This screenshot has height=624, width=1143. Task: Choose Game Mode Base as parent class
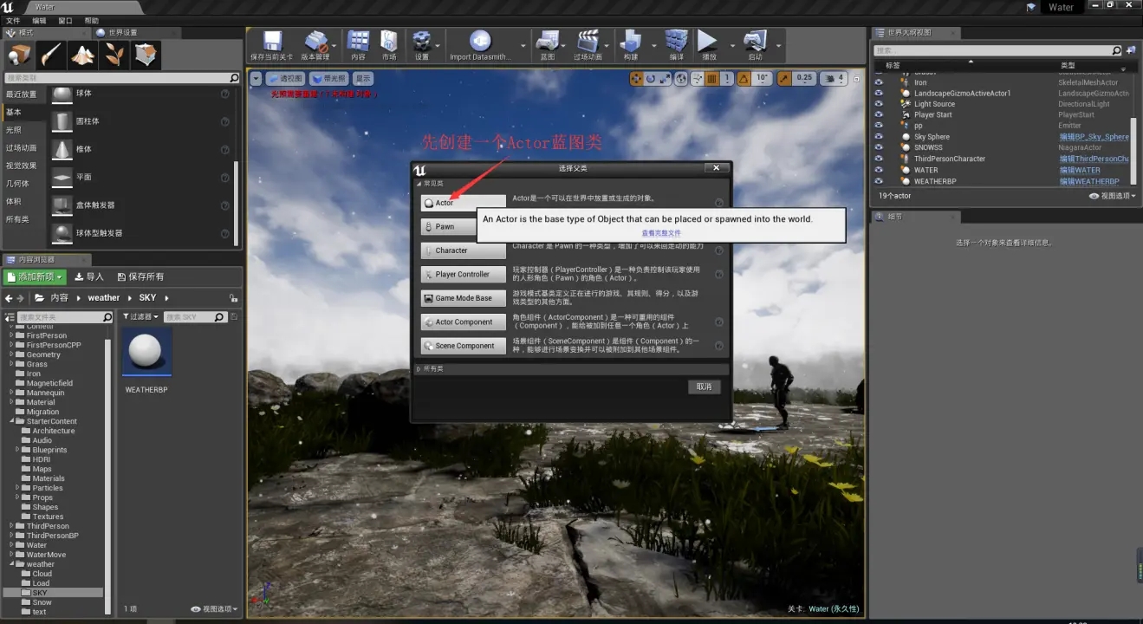pos(464,298)
